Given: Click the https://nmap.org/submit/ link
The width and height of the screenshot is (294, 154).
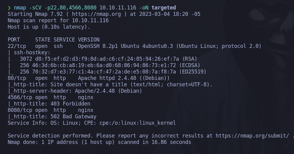Looking at the screenshot, I should tap(252, 136).
